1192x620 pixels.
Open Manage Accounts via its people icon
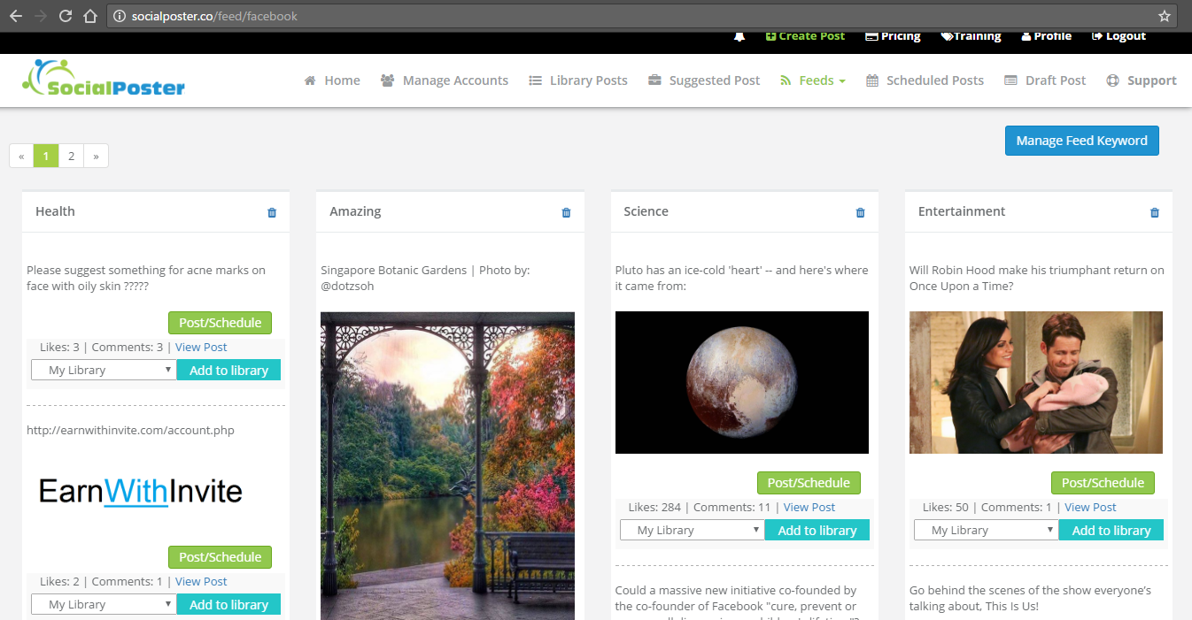386,80
